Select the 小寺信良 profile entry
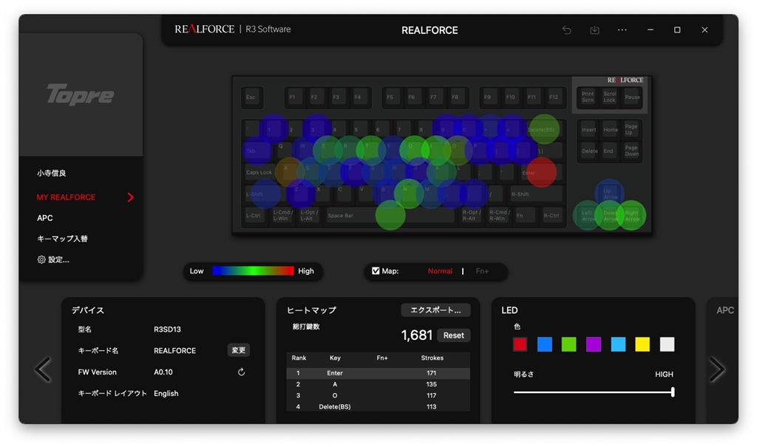This screenshot has width=757, height=447. 52,173
